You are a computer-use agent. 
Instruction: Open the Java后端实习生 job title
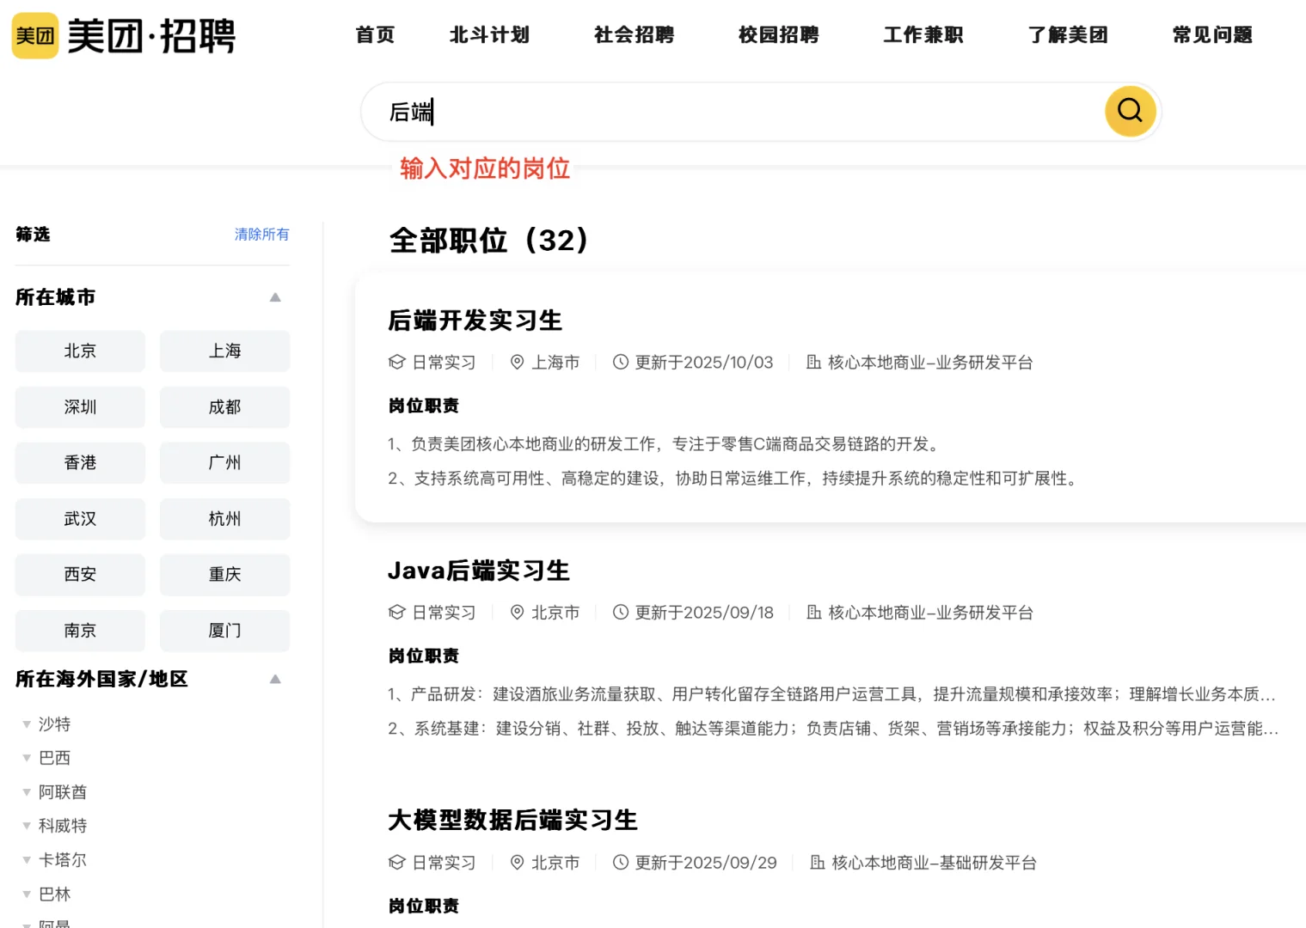479,571
